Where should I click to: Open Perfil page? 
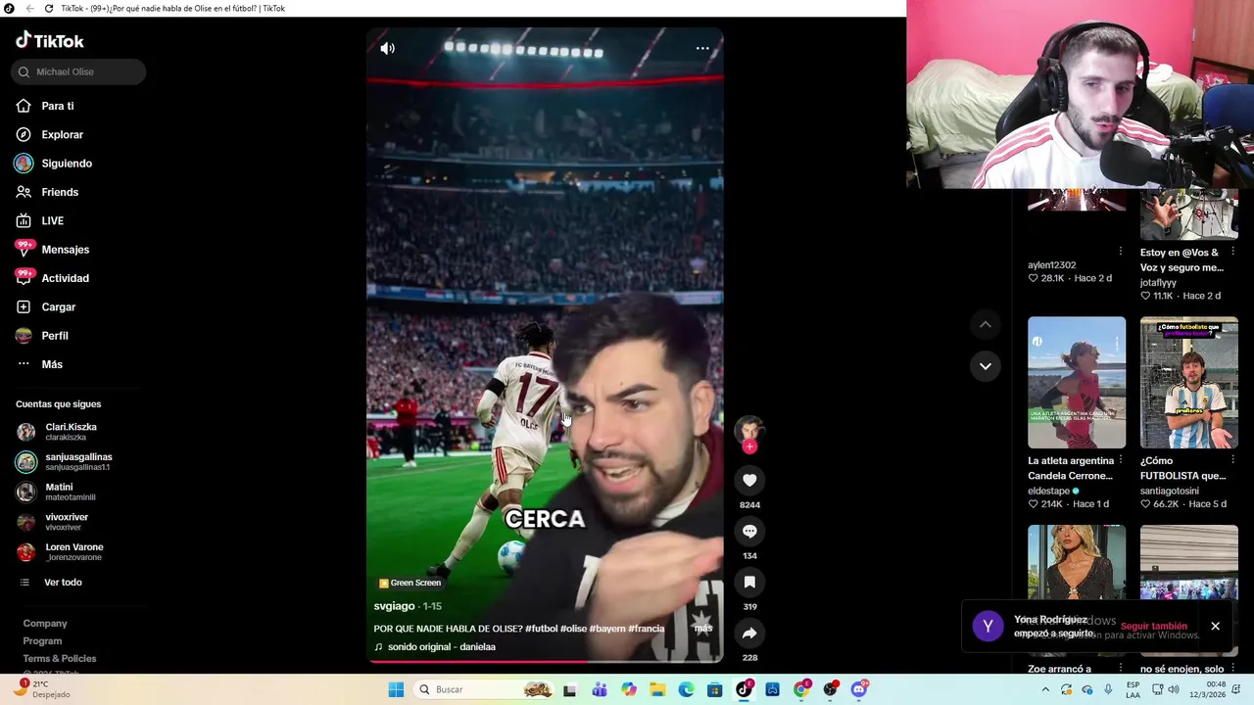[55, 336]
